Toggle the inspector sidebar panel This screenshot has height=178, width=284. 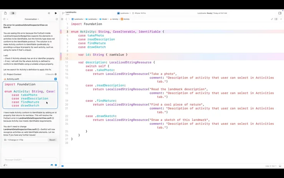pyautogui.click(x=280, y=13)
